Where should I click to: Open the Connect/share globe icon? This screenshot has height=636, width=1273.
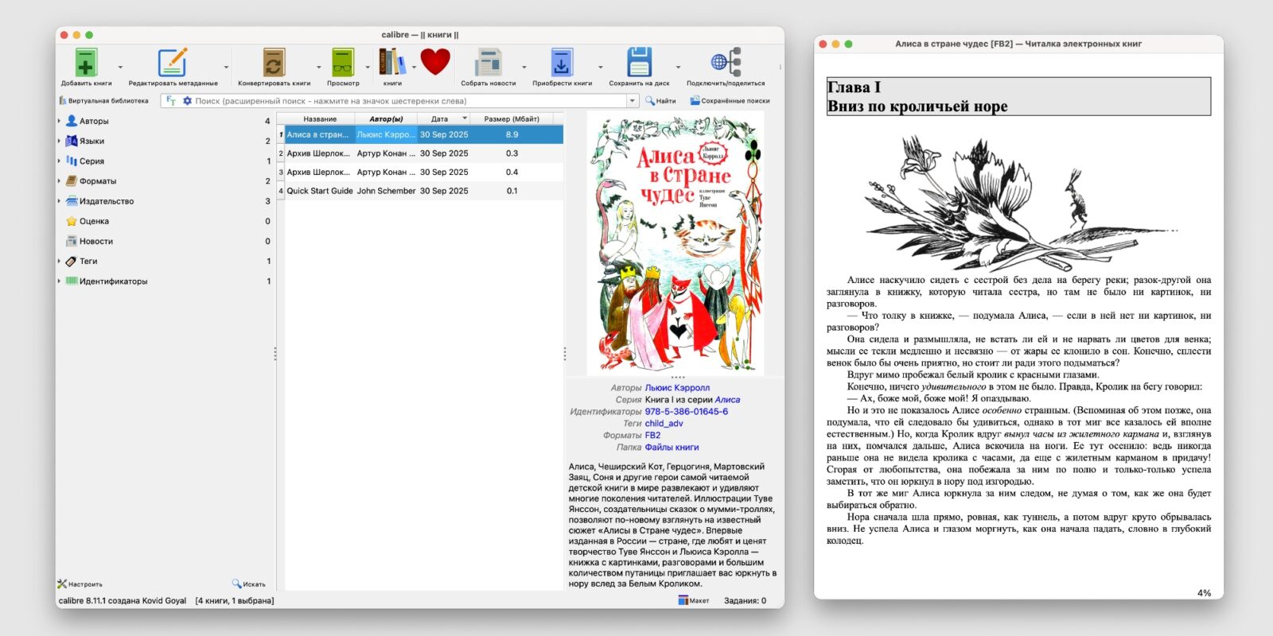pyautogui.click(x=725, y=63)
